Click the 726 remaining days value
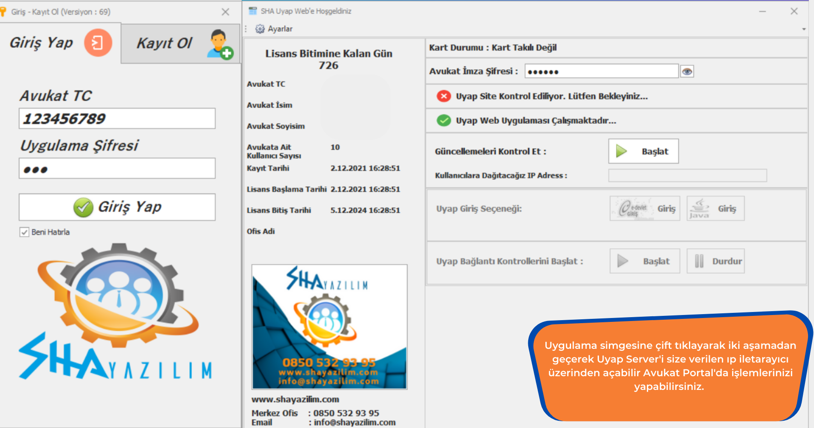Image resolution: width=814 pixels, height=428 pixels. tap(328, 65)
